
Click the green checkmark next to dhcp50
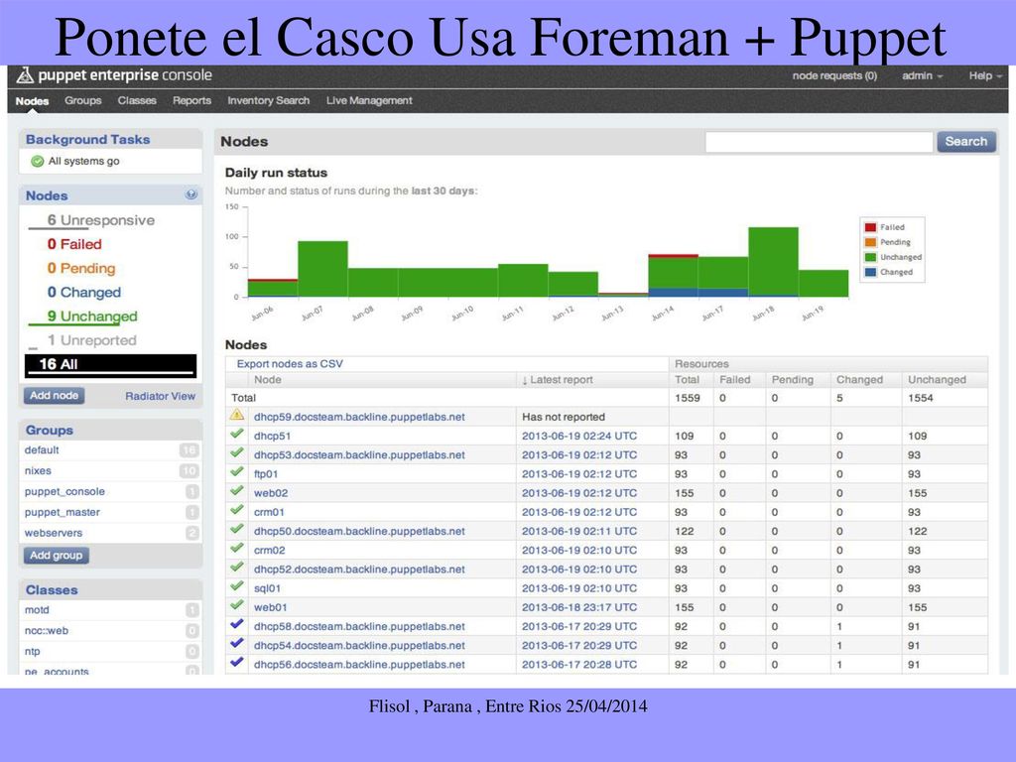[237, 530]
